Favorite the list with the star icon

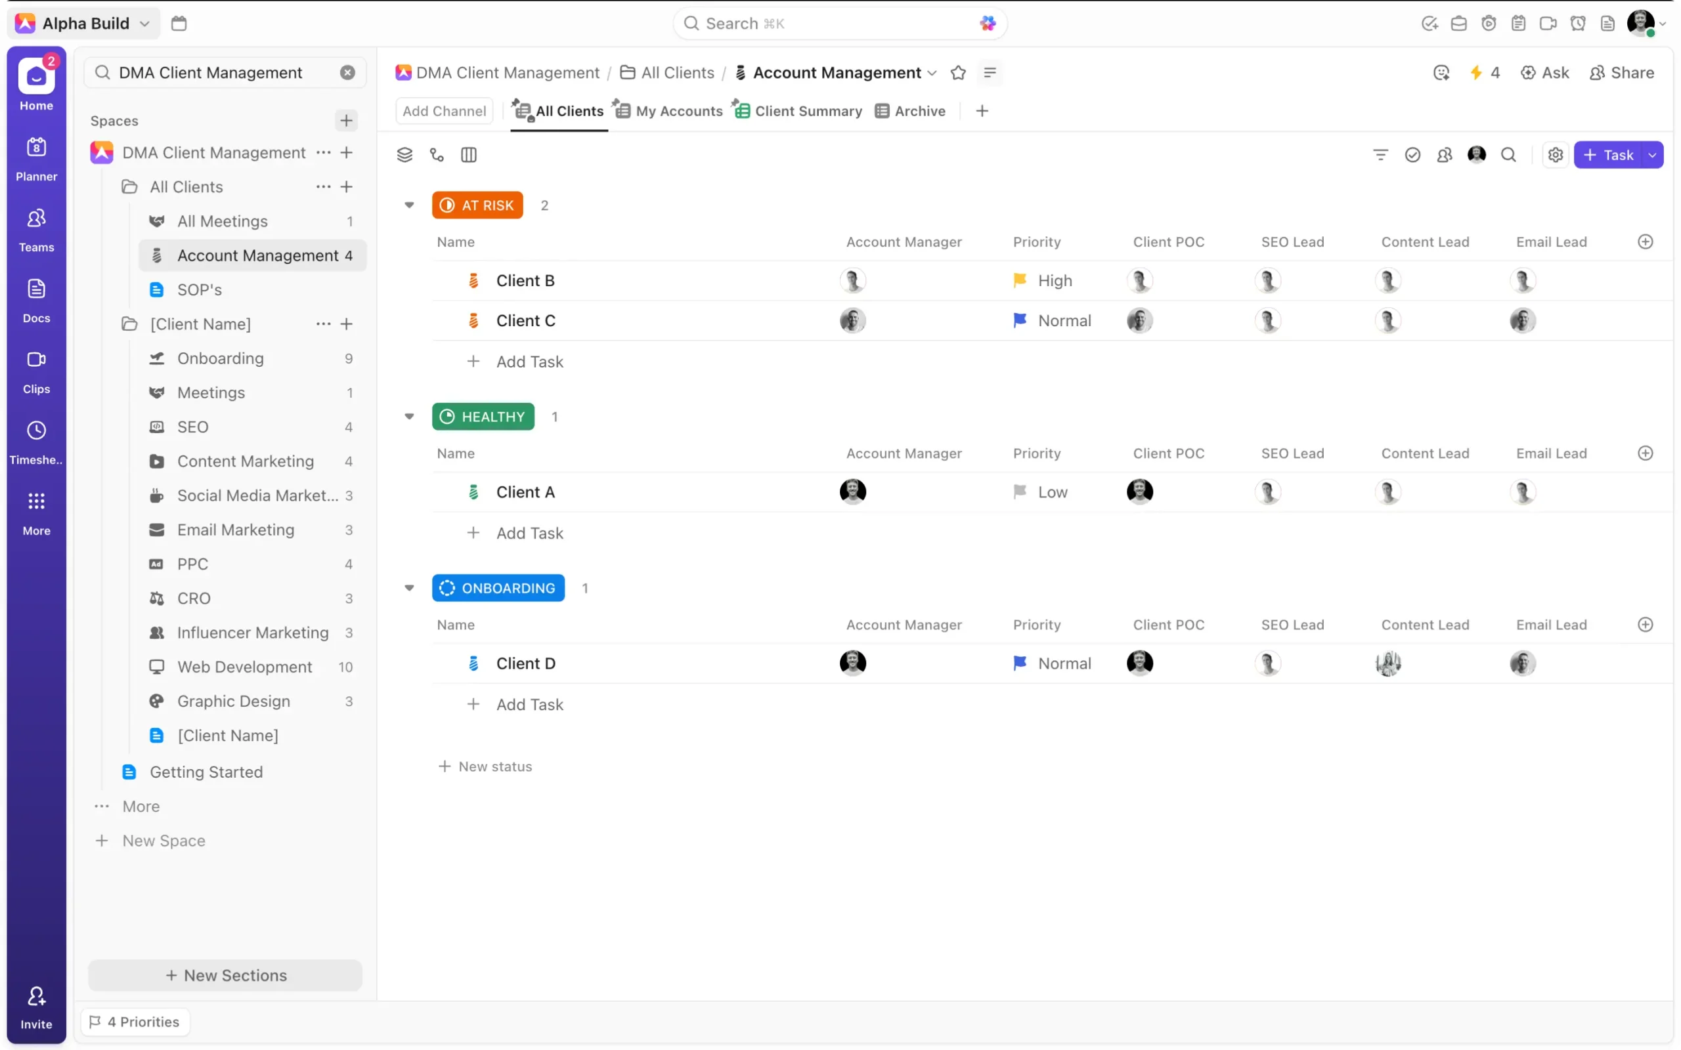(958, 73)
